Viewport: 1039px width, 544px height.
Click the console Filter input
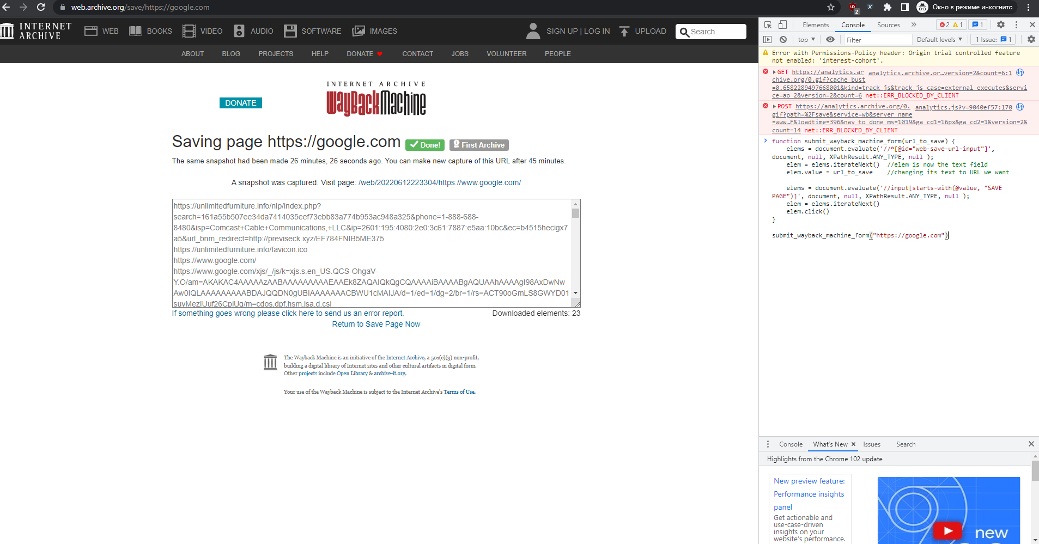(878, 39)
